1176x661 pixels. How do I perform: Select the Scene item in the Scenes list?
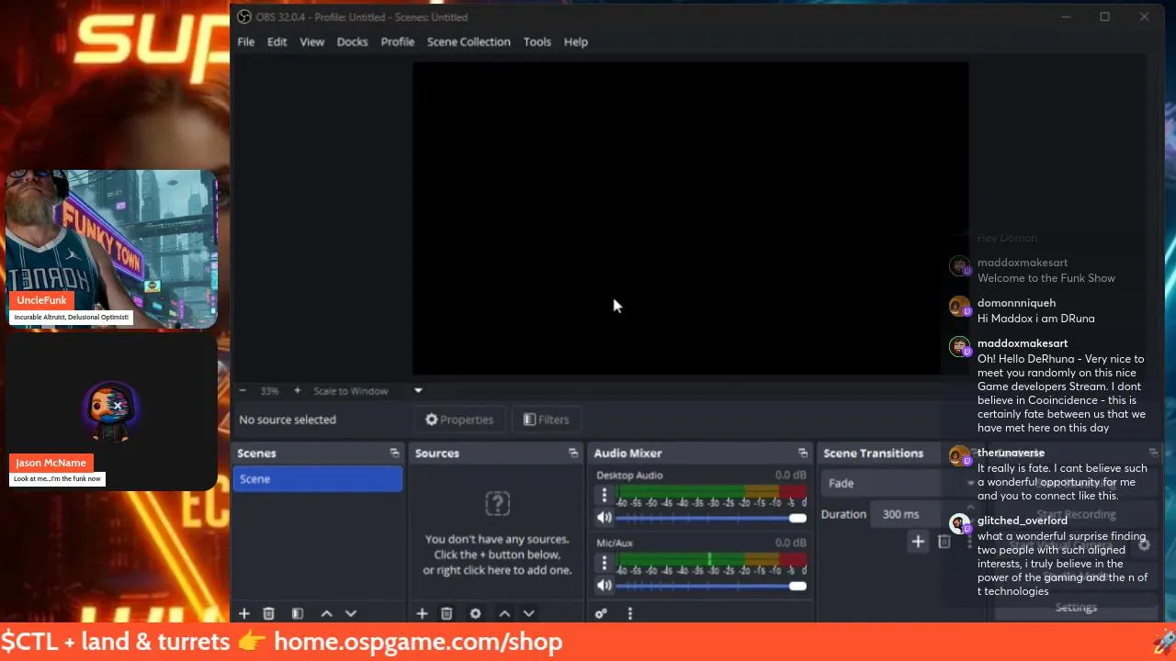tap(318, 479)
